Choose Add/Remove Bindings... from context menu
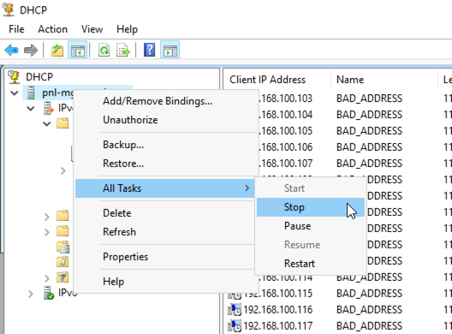The height and width of the screenshot is (334, 452). [166, 101]
